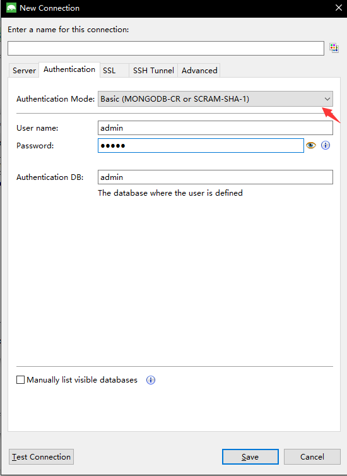The width and height of the screenshot is (347, 476).
Task: Click the User name input field
Action: pyautogui.click(x=215, y=128)
